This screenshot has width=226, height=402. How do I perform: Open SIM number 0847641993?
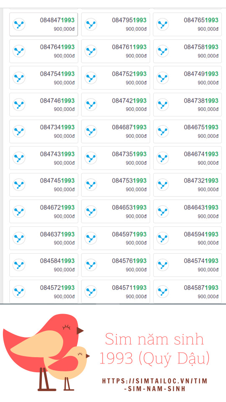point(57,47)
